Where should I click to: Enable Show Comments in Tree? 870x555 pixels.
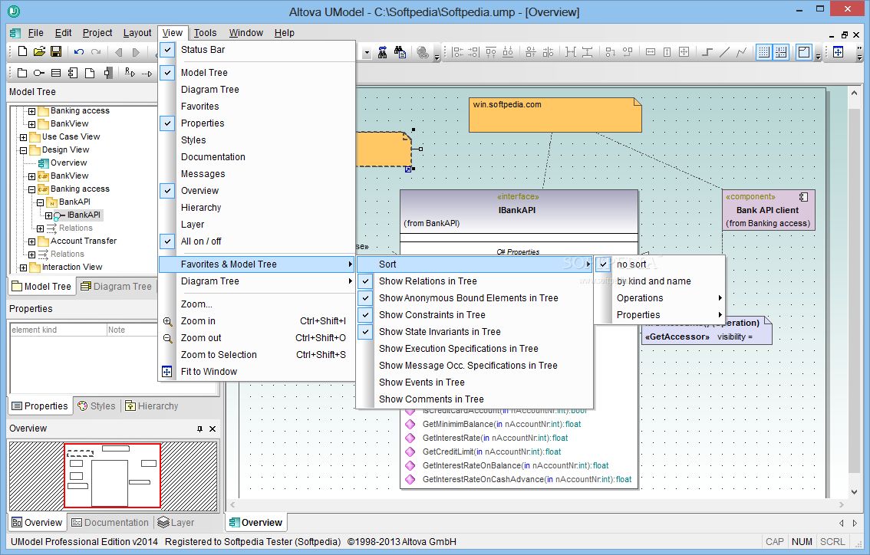(x=475, y=399)
